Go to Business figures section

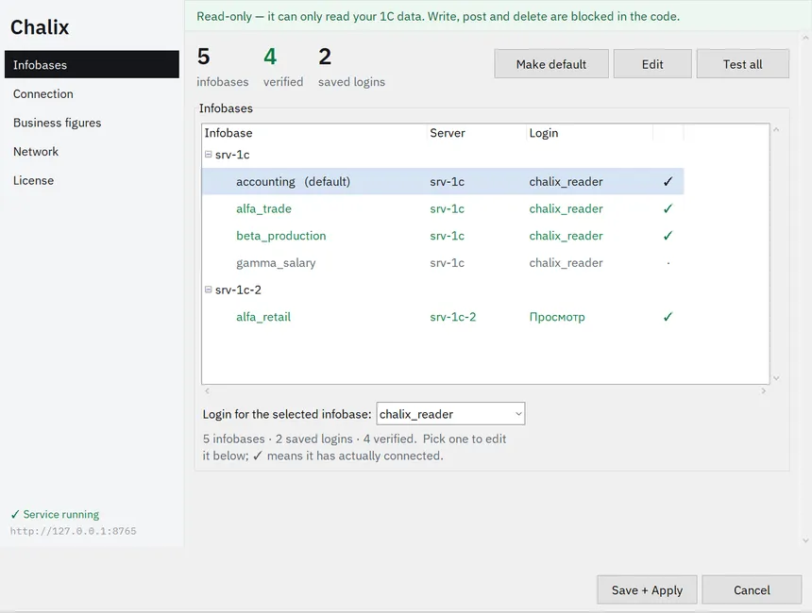(x=92, y=123)
